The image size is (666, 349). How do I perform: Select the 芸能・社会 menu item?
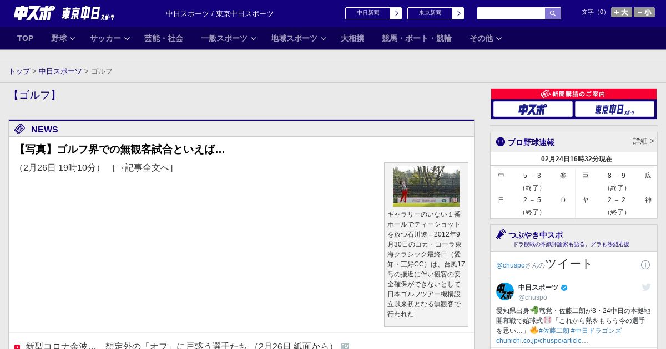tap(164, 38)
